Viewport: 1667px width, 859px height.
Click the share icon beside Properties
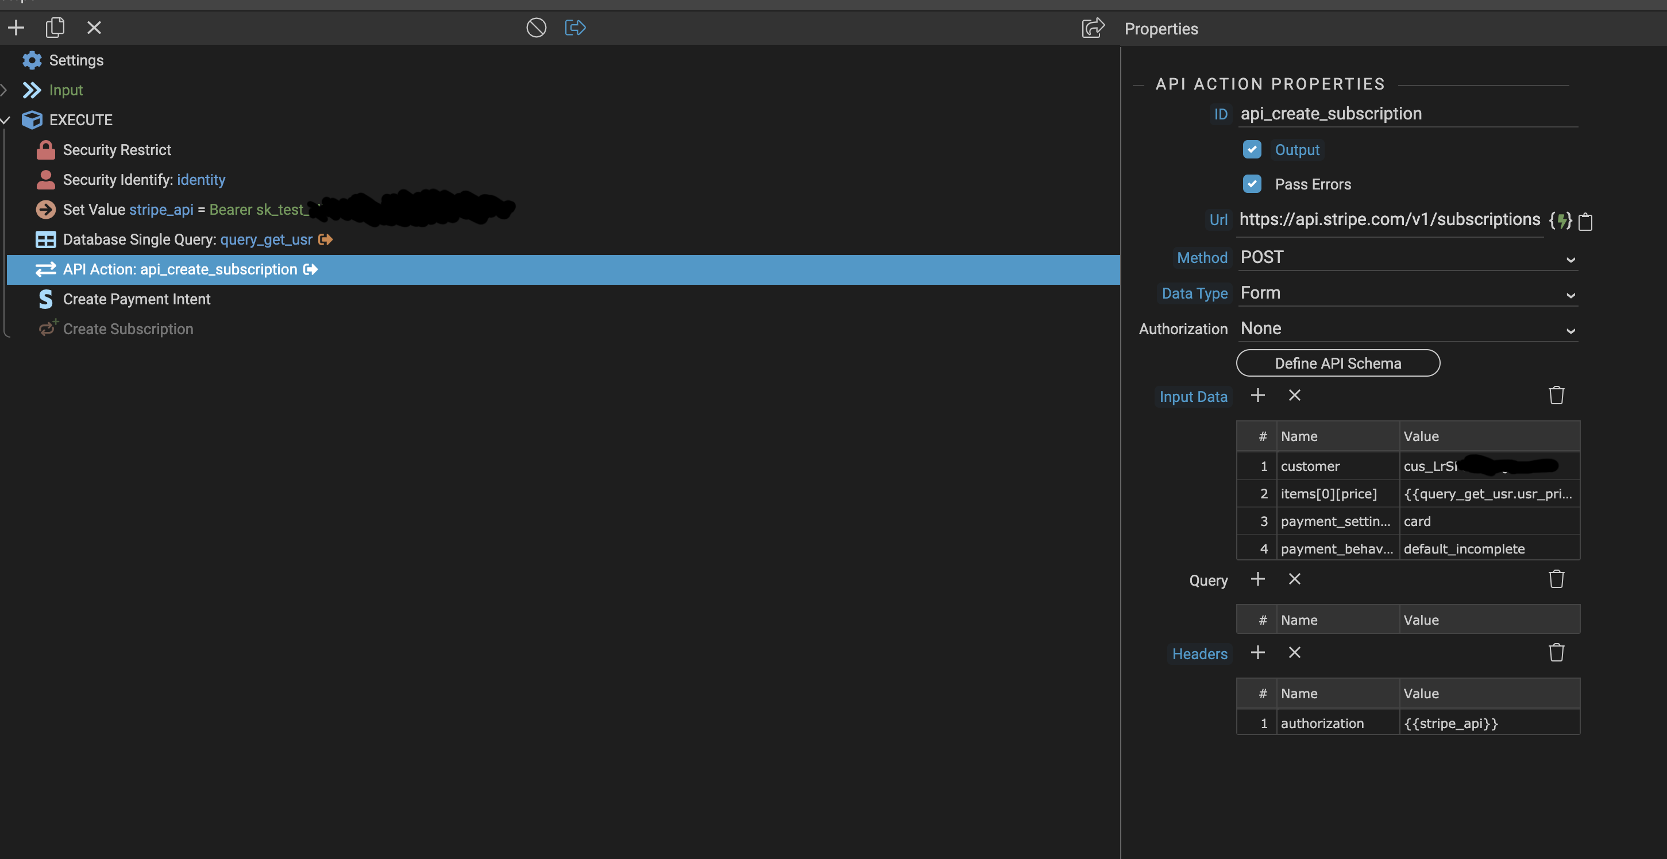[1093, 28]
